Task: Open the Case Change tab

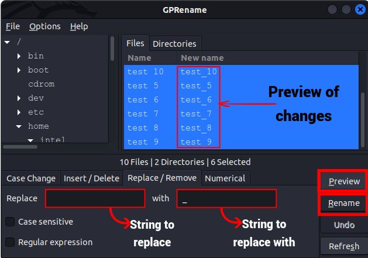Action: tap(31, 178)
